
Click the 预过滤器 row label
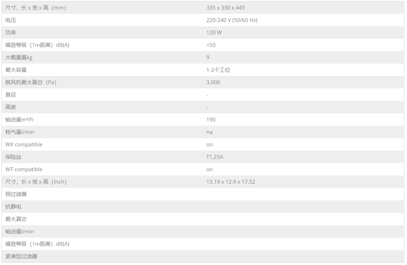tap(16, 194)
